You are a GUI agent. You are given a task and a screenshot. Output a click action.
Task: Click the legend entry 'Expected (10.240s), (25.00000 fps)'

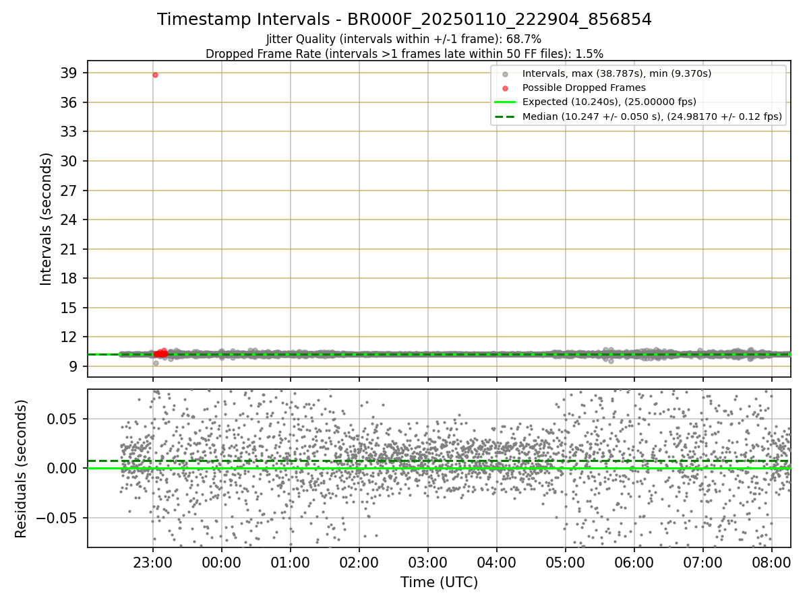(609, 102)
